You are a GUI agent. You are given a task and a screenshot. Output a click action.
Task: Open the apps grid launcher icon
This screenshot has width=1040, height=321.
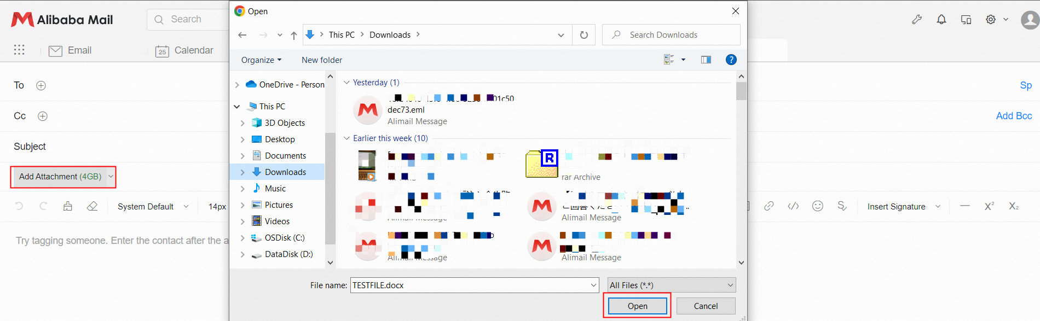click(x=19, y=50)
